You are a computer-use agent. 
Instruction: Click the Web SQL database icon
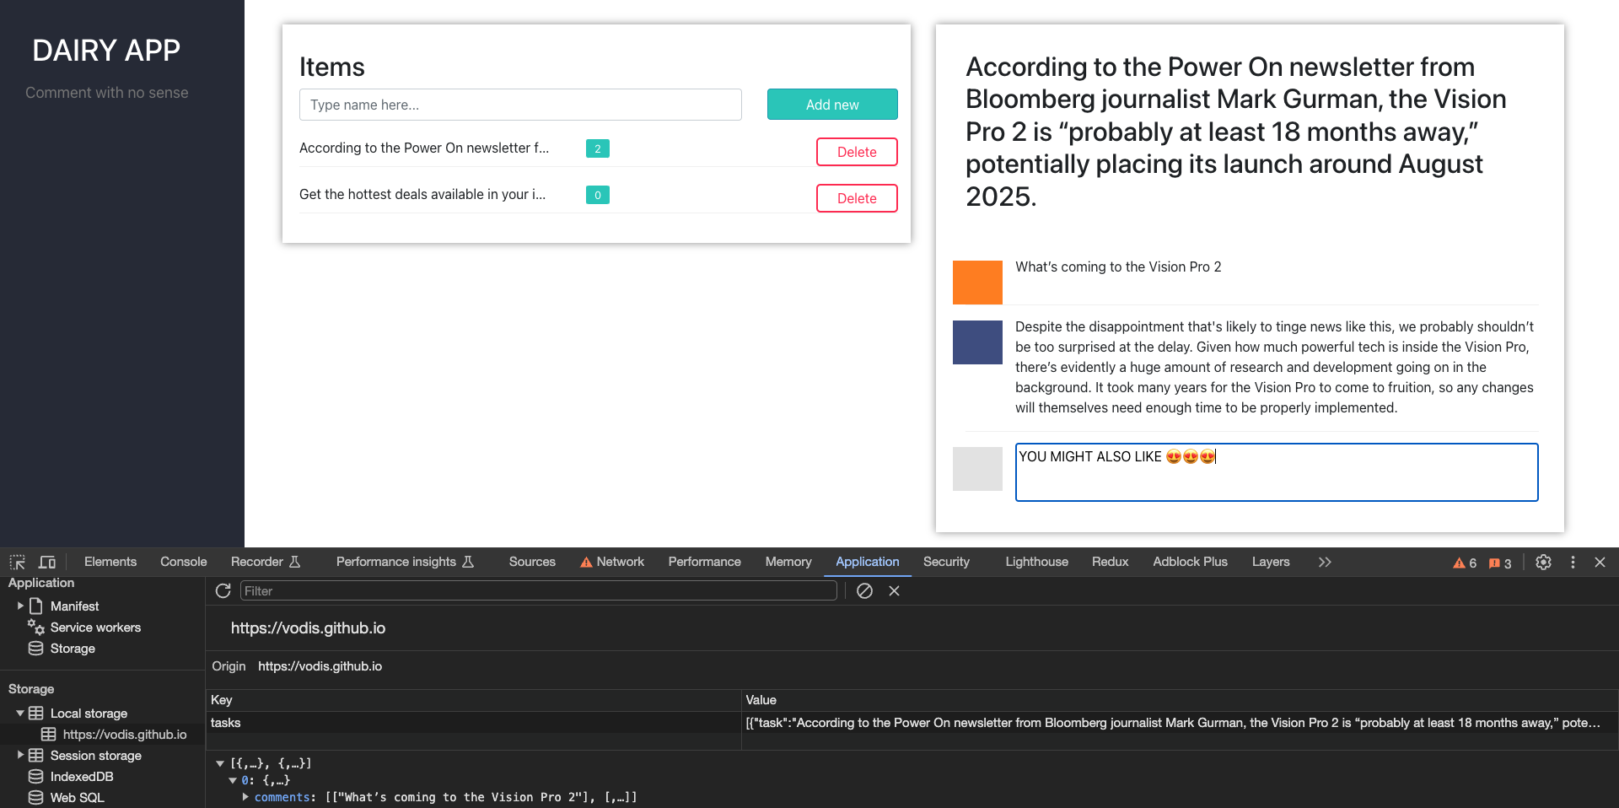click(x=35, y=797)
